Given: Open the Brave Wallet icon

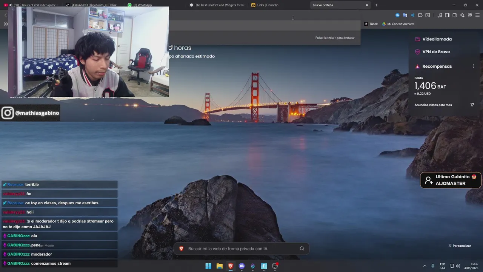Looking at the screenshot, I should (x=455, y=15).
